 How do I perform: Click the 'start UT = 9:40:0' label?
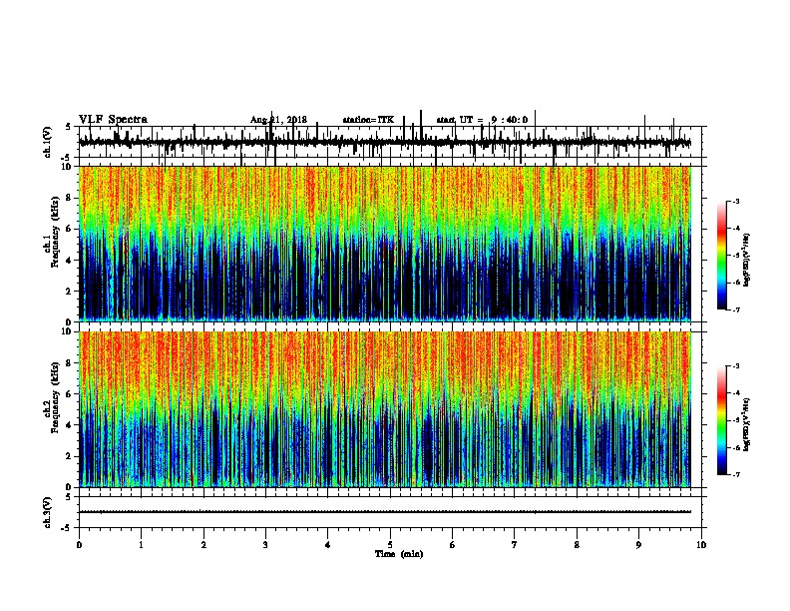[482, 120]
